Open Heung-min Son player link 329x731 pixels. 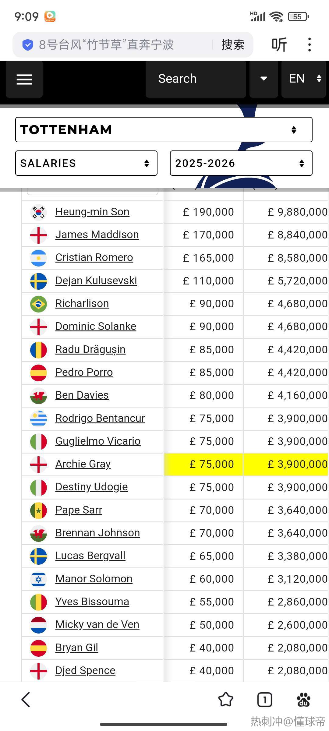point(92,212)
